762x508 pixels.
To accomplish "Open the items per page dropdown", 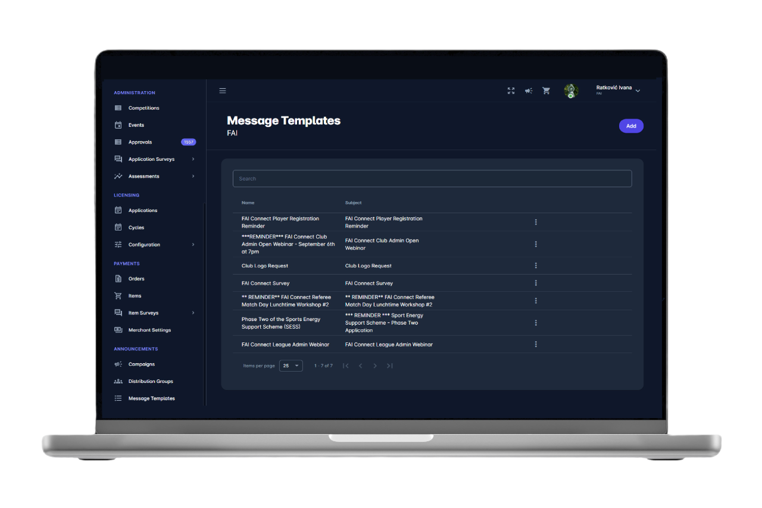I will [x=291, y=366].
